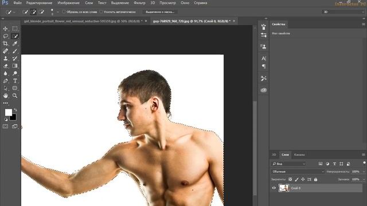Image resolution: width=367 pixels, height=206 pixels.
Task: Open the 'Файл' menu
Action: click(18, 3)
